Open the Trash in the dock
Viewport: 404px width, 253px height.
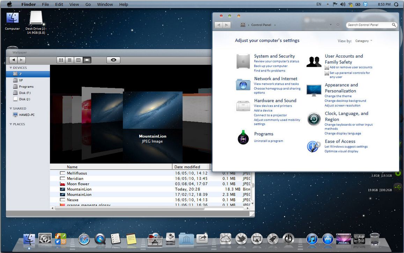coord(374,239)
